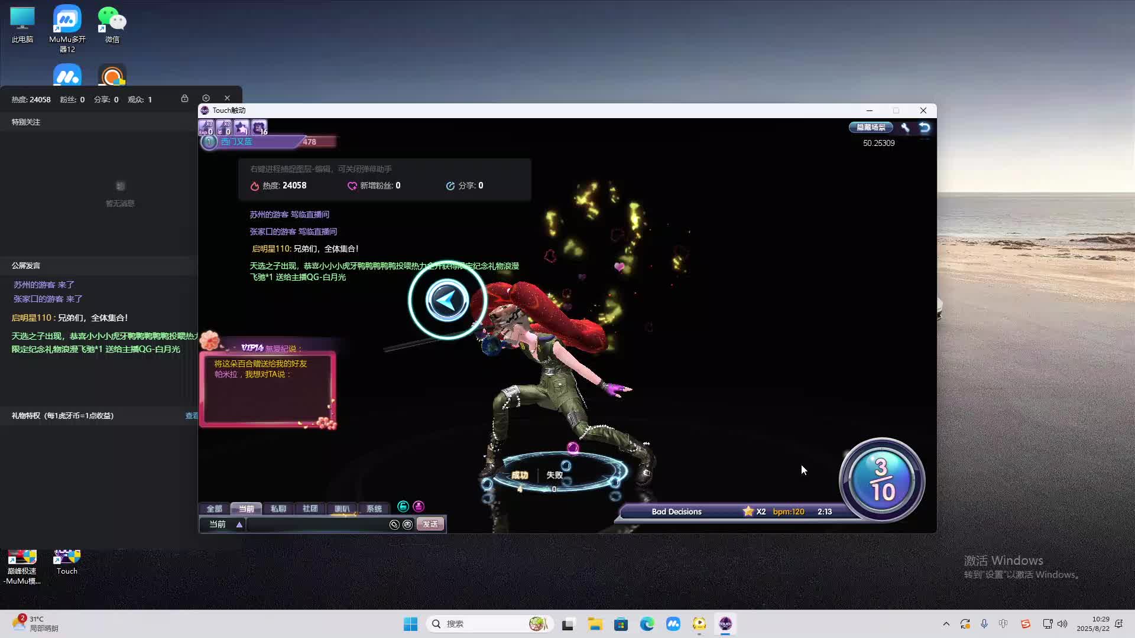Image resolution: width=1135 pixels, height=638 pixels.
Task: Expand the 当前 chat channel dropdown
Action: pyautogui.click(x=239, y=525)
